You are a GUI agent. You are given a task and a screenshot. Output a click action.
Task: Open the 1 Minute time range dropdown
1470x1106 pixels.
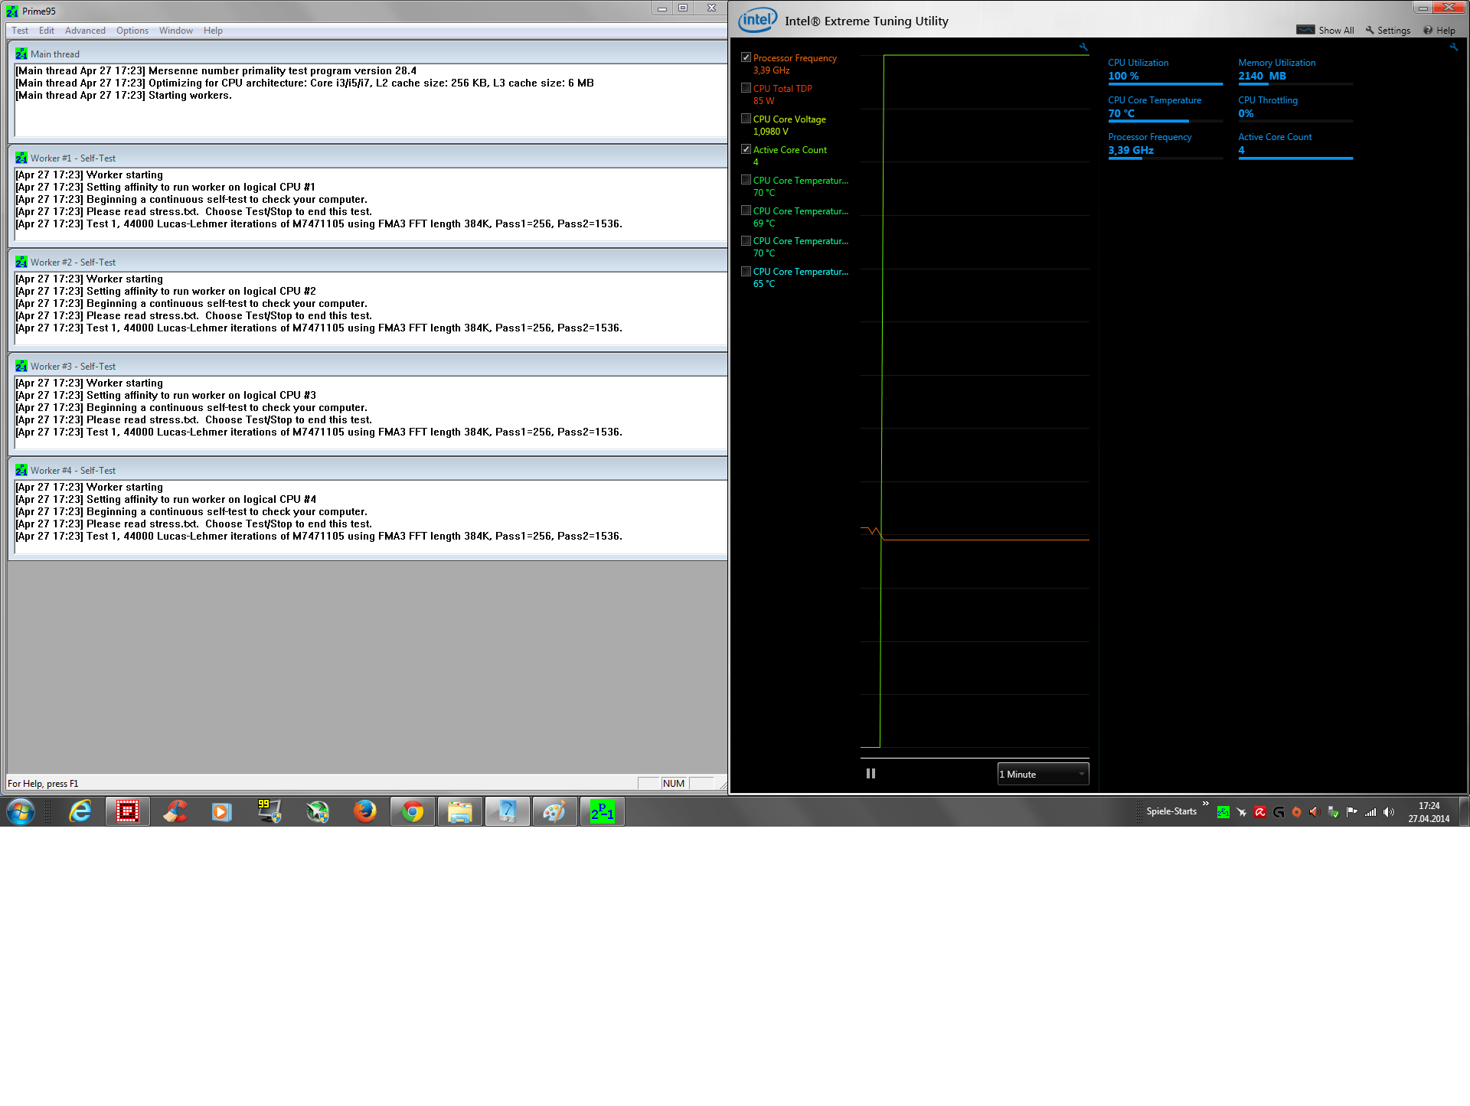point(1043,774)
